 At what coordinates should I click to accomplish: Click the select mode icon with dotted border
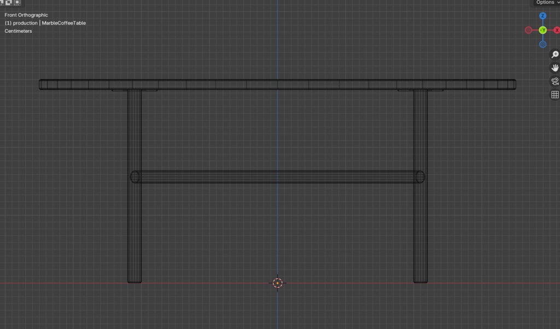pos(17,2)
